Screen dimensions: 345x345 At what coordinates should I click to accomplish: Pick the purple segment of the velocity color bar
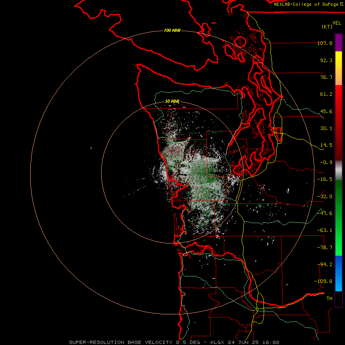[x=338, y=43]
